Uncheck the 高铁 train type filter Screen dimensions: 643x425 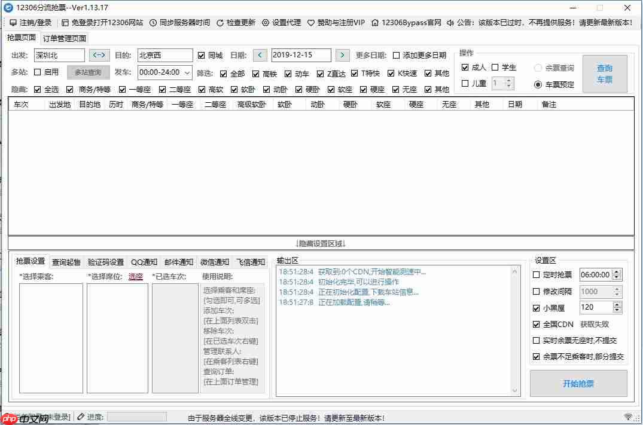pyautogui.click(x=256, y=74)
